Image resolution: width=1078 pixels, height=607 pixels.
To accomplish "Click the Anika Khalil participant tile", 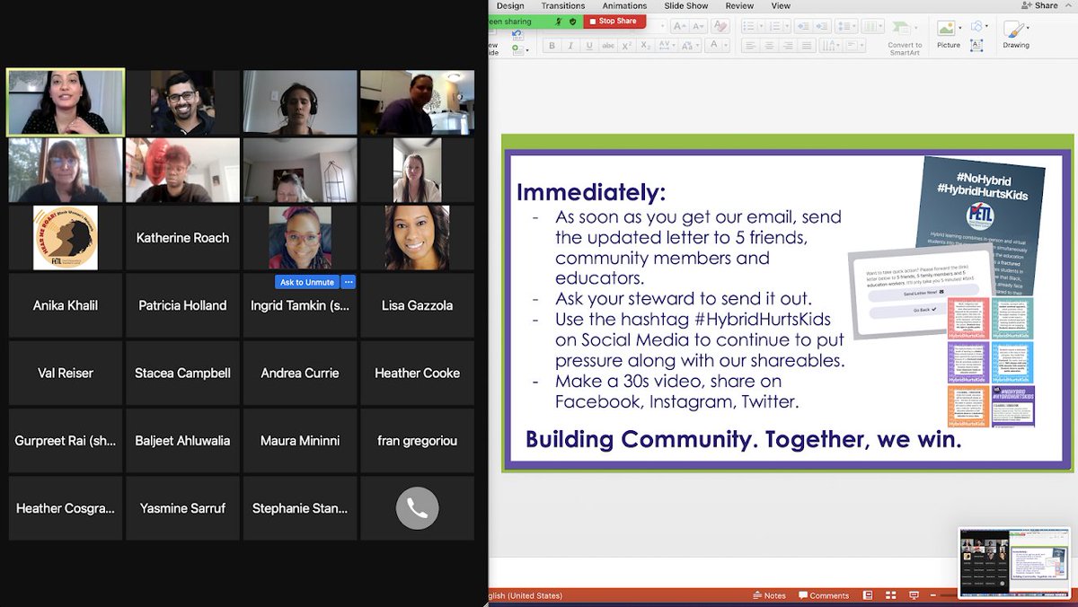I will pos(66,305).
